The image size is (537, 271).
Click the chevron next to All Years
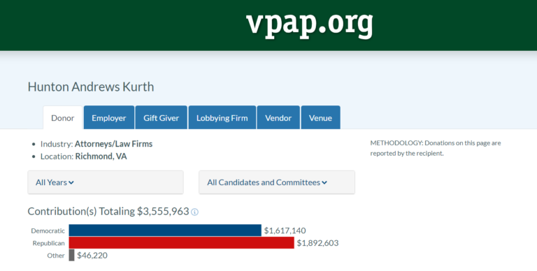coord(71,183)
